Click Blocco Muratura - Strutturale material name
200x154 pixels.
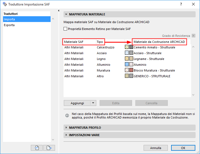154,70
